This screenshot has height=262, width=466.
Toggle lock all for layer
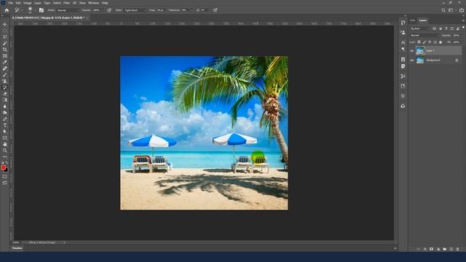tap(441, 42)
